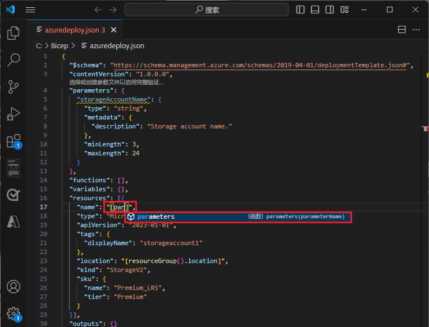The height and width of the screenshot is (327, 429).
Task: Click the "variables" key on line 15
Action: pos(89,190)
